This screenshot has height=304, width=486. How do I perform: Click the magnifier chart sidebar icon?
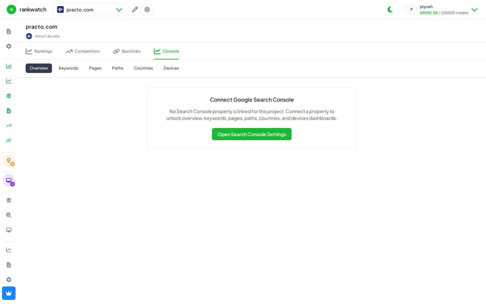[9, 215]
